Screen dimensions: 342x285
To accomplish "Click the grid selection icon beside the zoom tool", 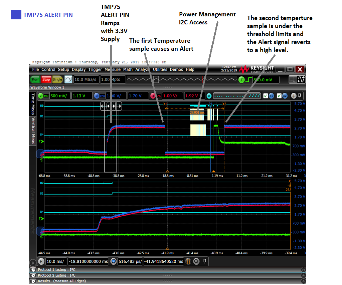I will point(293,79).
